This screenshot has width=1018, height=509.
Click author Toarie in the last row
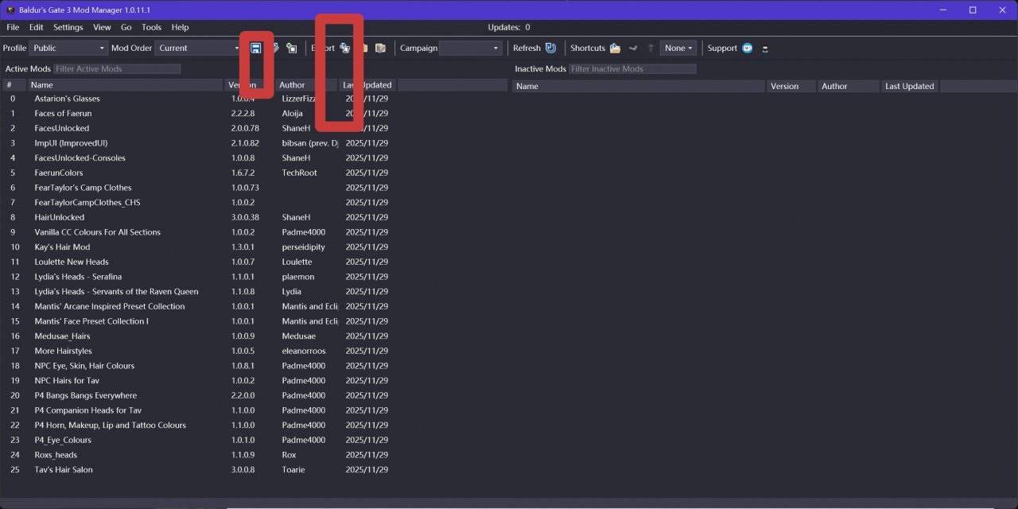(293, 469)
